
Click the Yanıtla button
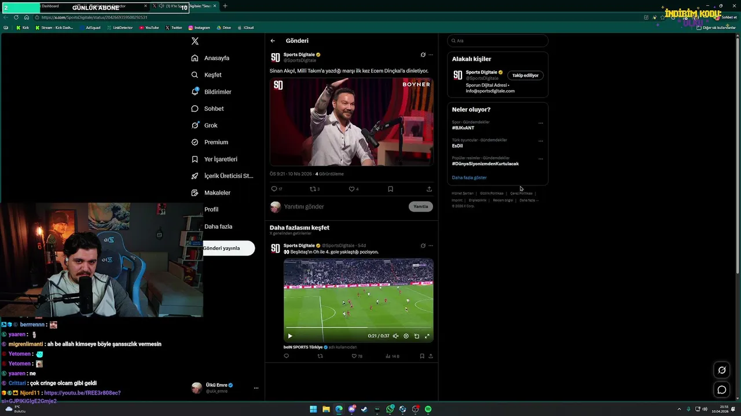421,206
